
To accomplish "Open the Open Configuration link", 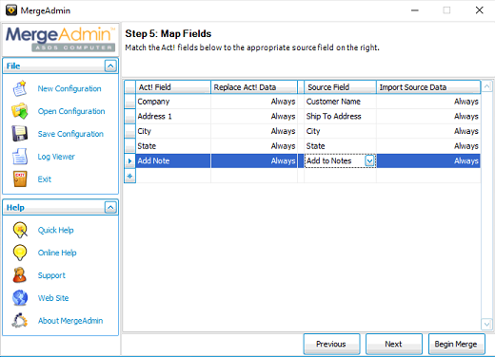I will pyautogui.click(x=71, y=111).
